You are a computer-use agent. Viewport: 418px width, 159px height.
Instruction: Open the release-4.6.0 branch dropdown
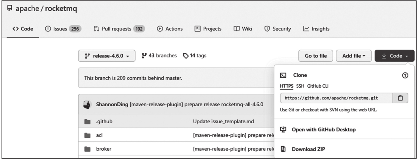coord(107,56)
